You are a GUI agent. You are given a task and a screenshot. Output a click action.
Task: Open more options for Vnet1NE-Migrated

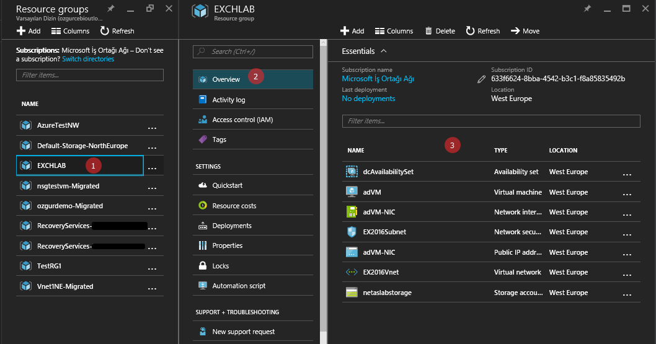[153, 288]
